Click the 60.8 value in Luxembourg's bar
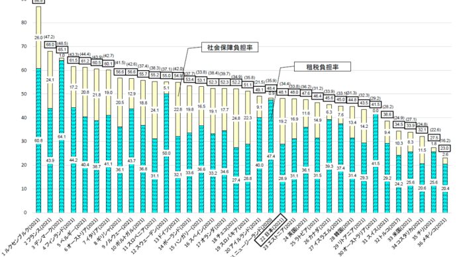 click(38, 140)
